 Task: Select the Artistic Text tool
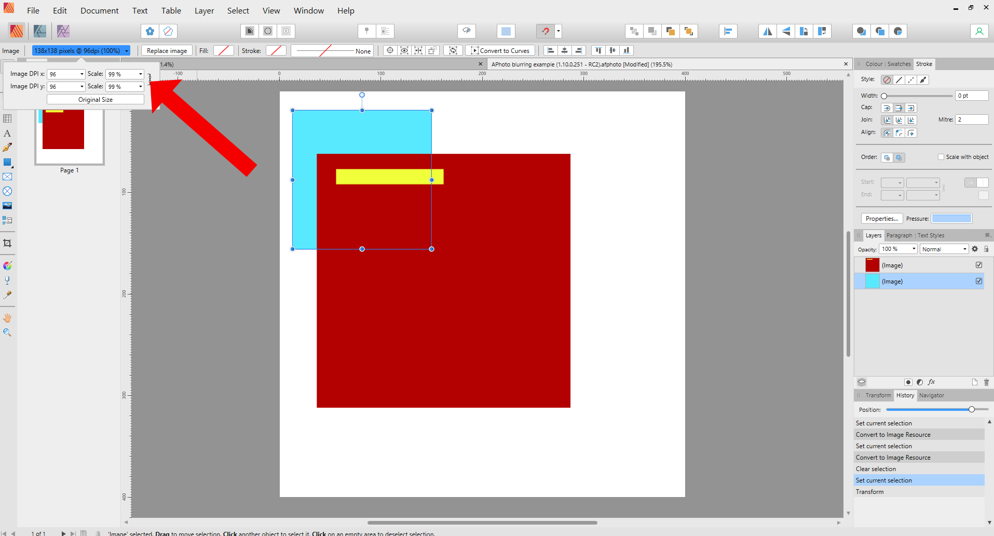point(7,133)
